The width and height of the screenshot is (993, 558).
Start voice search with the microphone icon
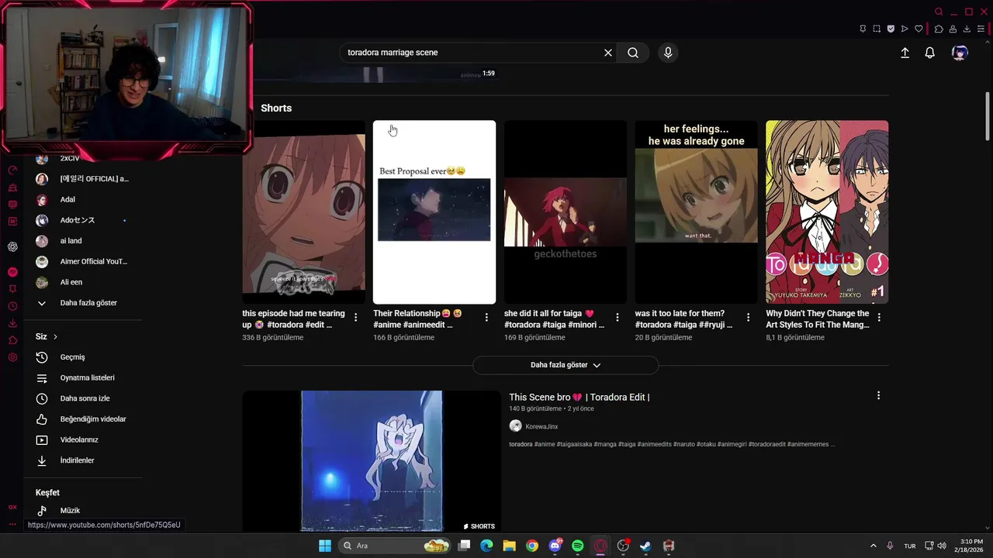click(668, 53)
